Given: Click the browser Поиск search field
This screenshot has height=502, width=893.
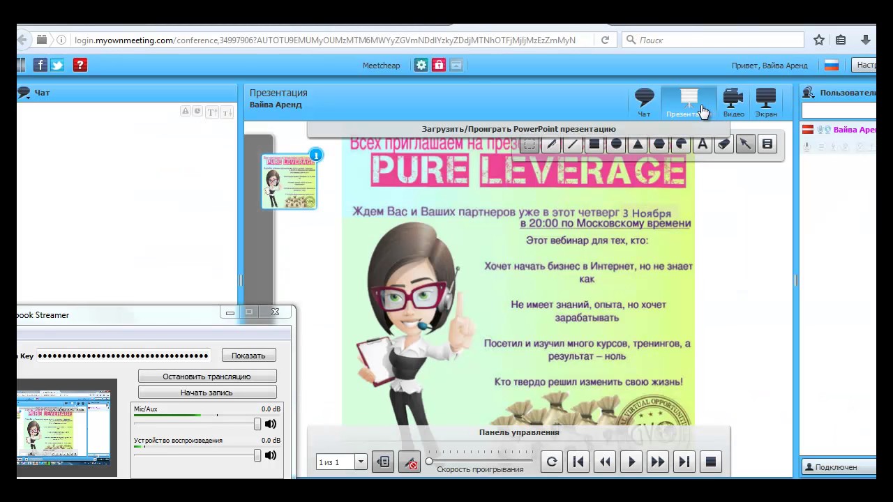Looking at the screenshot, I should (x=712, y=40).
